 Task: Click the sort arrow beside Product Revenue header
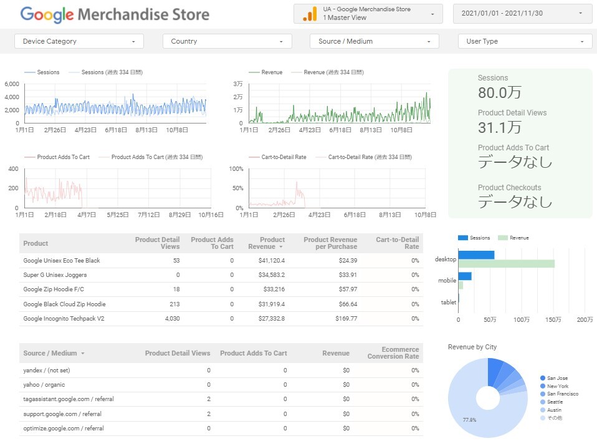[x=282, y=247]
